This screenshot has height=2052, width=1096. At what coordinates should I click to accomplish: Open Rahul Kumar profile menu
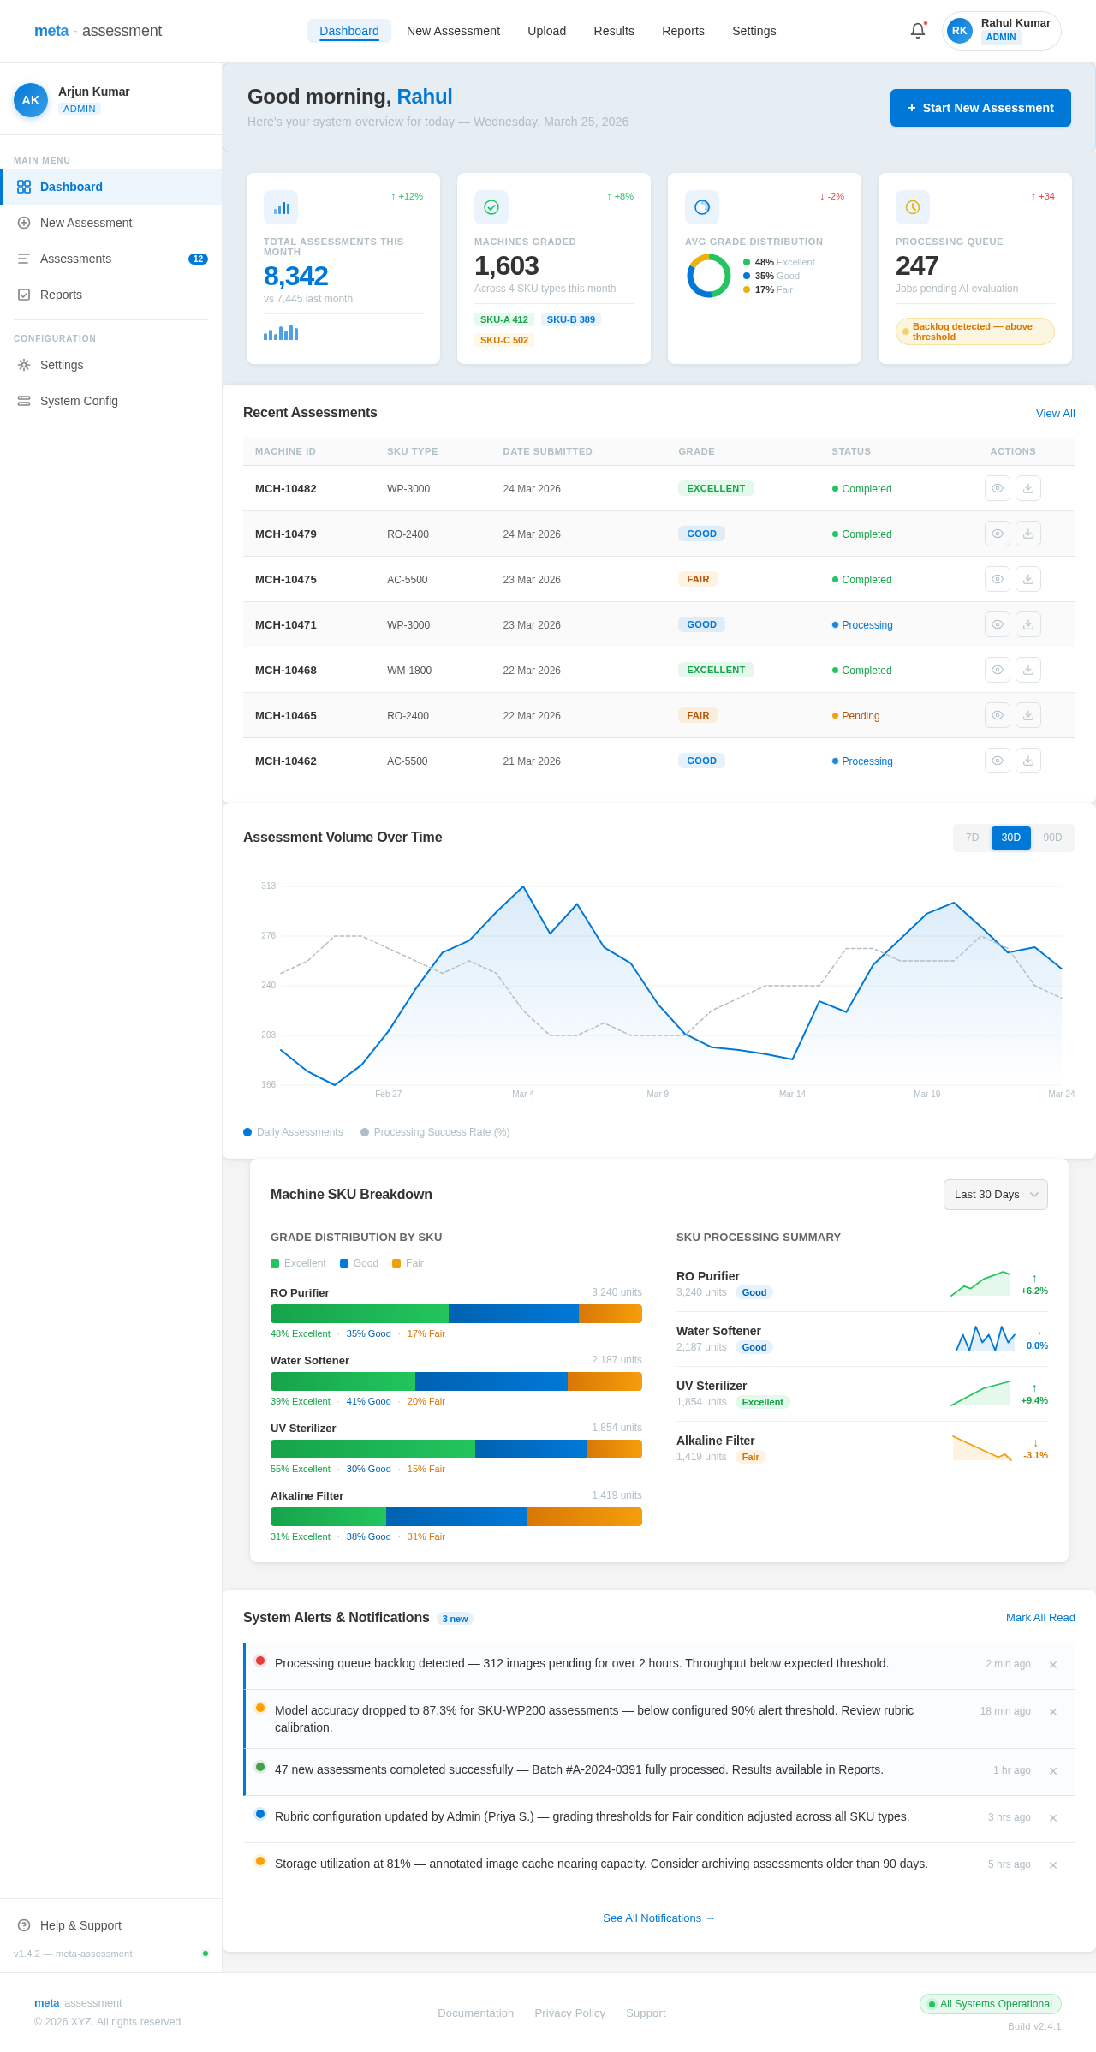(x=1002, y=31)
